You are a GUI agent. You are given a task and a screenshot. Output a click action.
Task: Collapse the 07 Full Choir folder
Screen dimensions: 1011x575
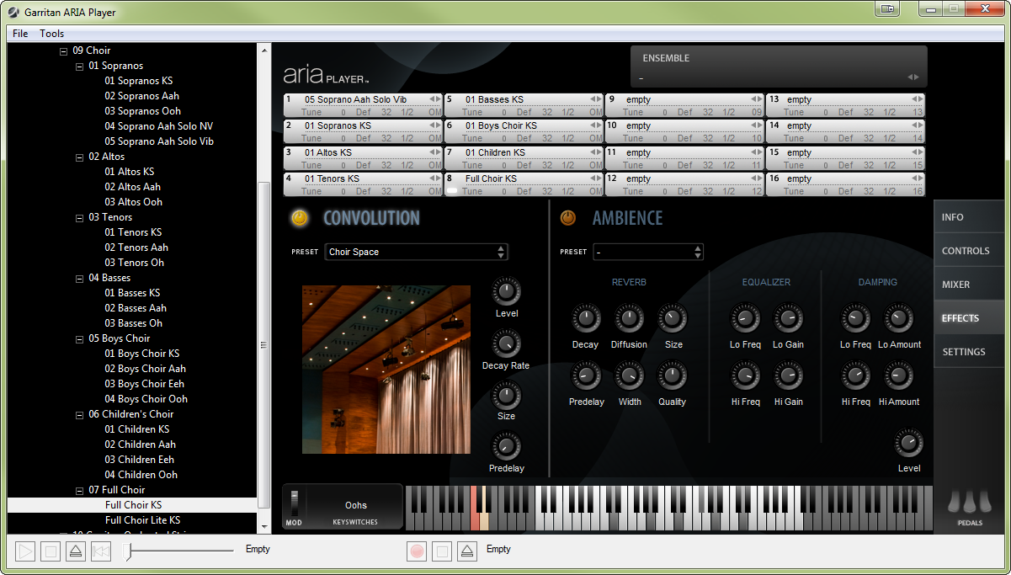coord(79,490)
